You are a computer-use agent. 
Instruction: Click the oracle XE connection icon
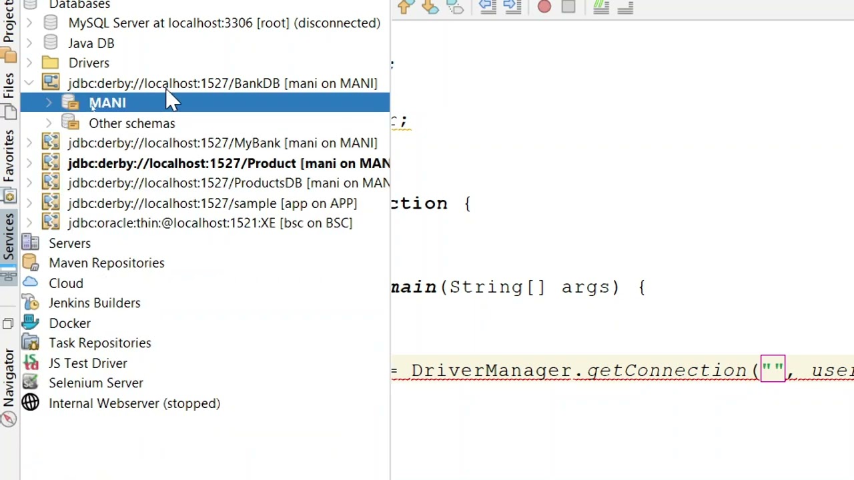tap(51, 223)
